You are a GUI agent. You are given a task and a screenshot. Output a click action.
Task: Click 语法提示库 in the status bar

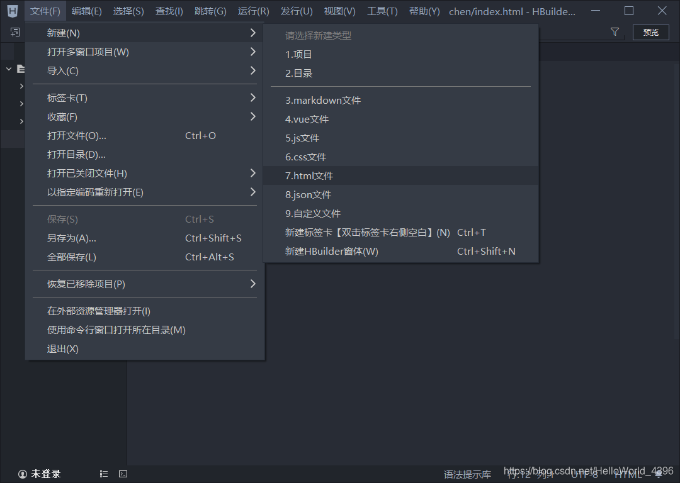[x=467, y=475]
